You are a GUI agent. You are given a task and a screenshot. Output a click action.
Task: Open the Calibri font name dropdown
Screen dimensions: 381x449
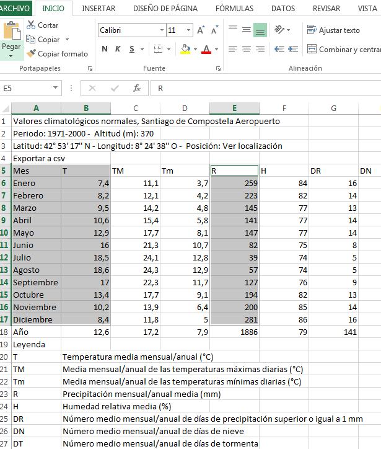(x=162, y=30)
